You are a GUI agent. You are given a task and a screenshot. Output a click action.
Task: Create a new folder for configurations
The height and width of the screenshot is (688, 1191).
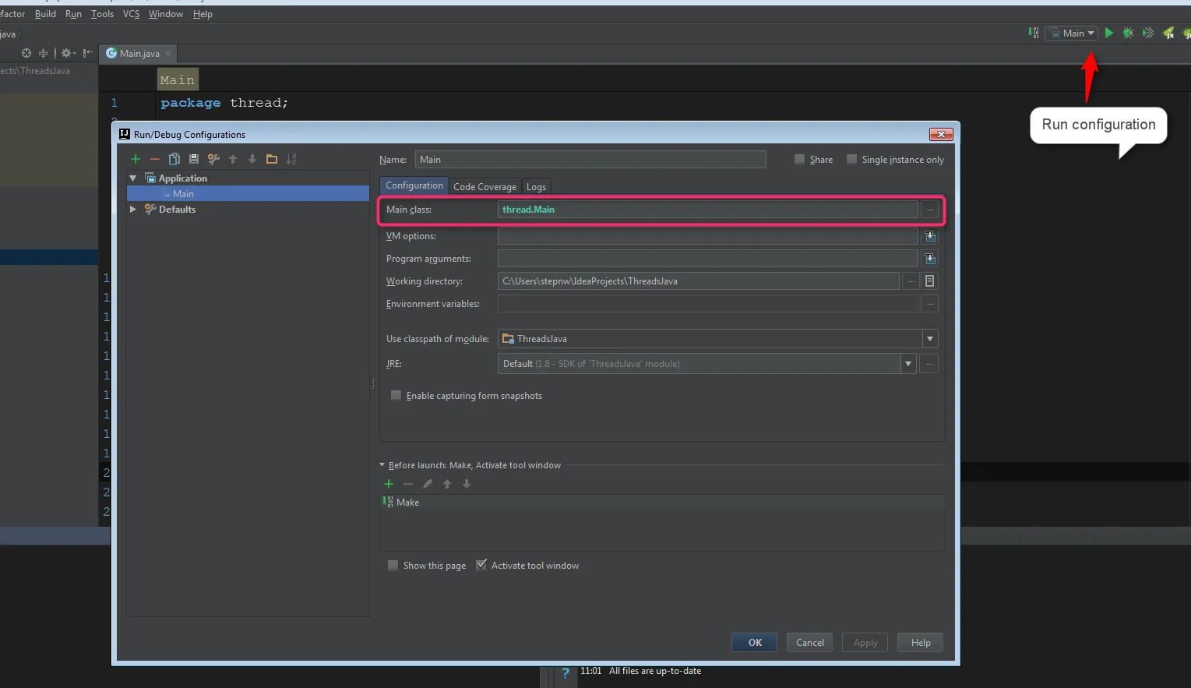click(272, 159)
